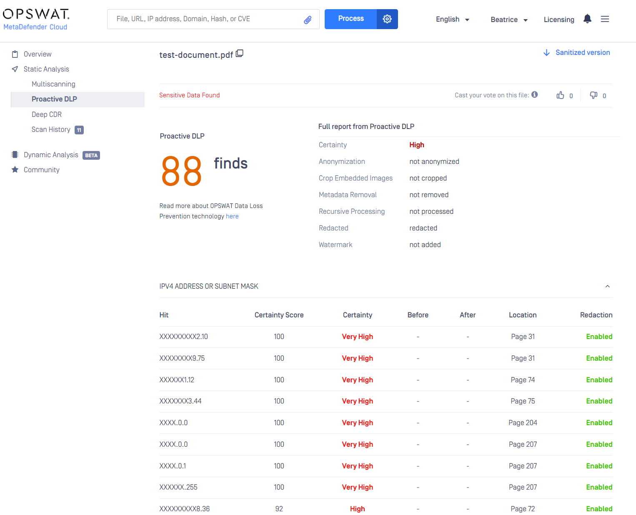Image resolution: width=636 pixels, height=515 pixels.
Task: Click Enabled redaction for Page 204 row
Action: tap(599, 423)
